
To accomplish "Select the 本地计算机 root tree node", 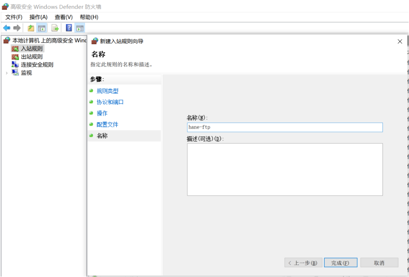I will point(49,41).
